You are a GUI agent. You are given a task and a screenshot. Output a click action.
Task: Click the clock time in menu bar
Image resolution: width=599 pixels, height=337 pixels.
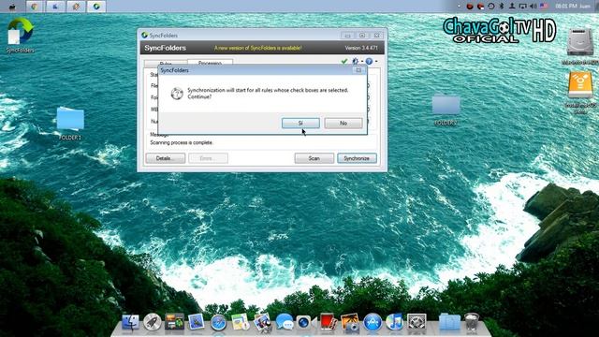(566, 7)
